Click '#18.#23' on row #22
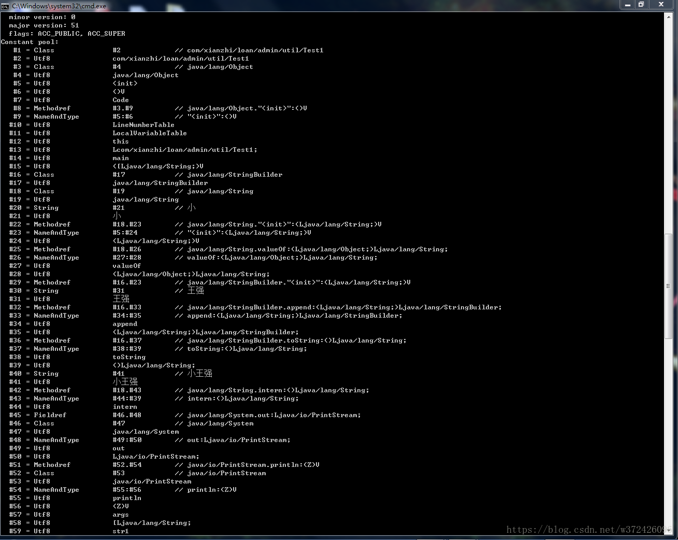Screen dimensions: 678x540 tap(127, 224)
